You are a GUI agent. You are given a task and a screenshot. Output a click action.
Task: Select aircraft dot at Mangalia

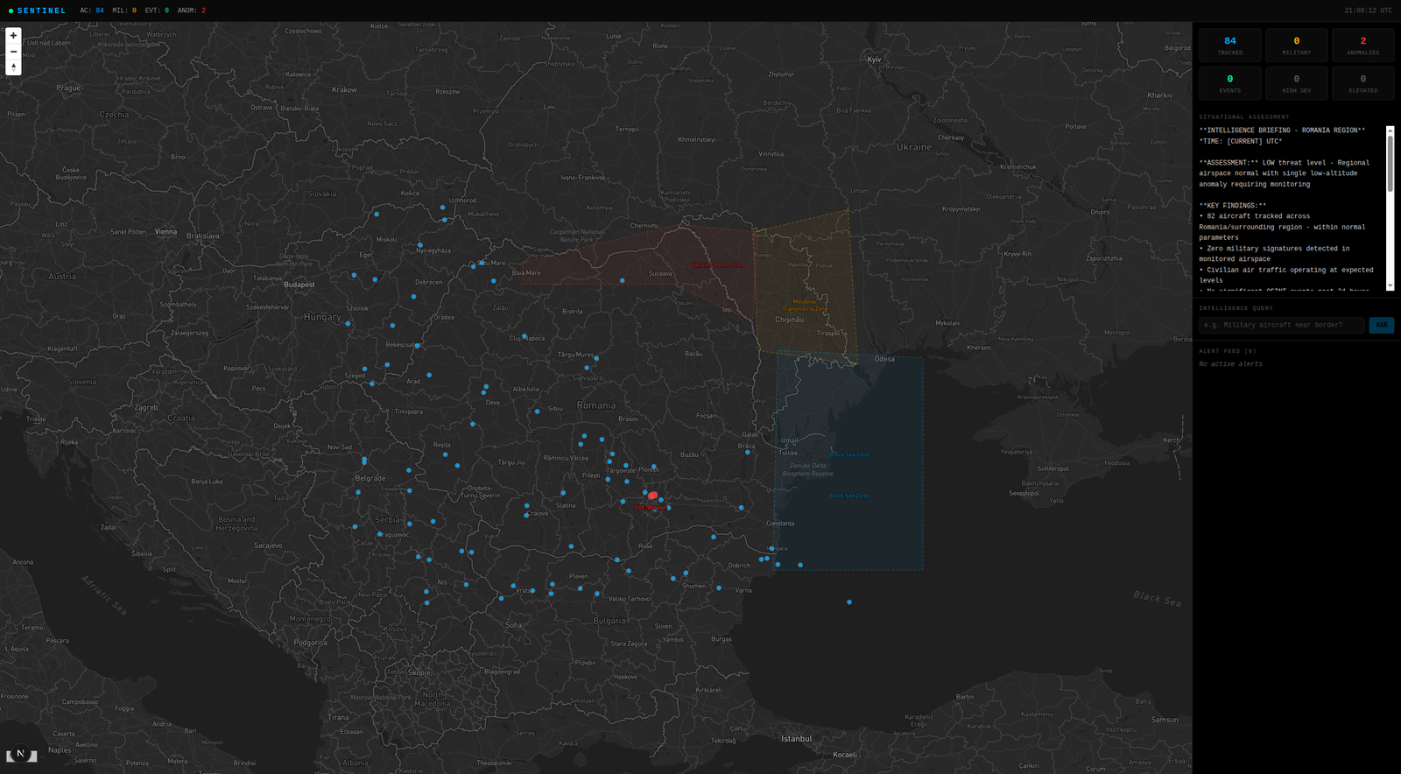771,549
